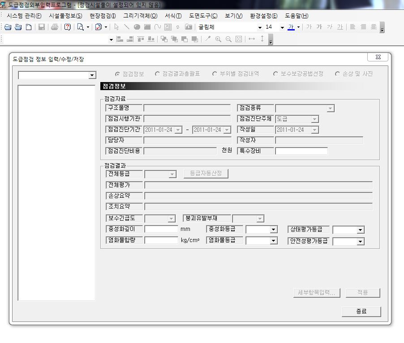Expand the 중성화등급 dropdown
The height and width of the screenshot is (343, 404).
[x=273, y=230]
